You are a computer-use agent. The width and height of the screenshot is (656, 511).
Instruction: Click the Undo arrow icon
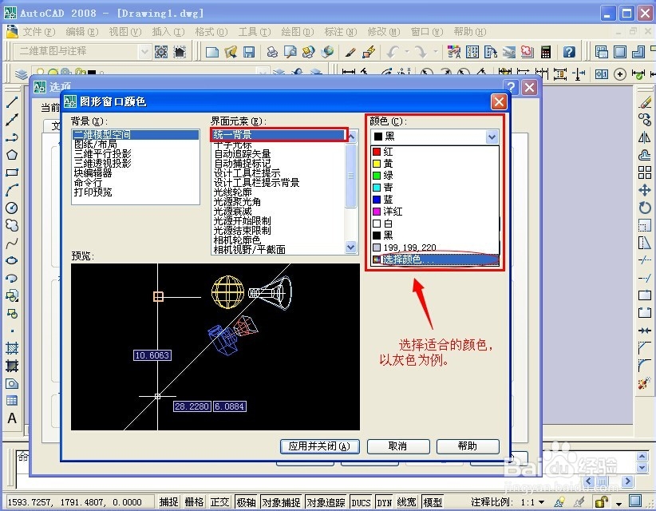[x=393, y=52]
